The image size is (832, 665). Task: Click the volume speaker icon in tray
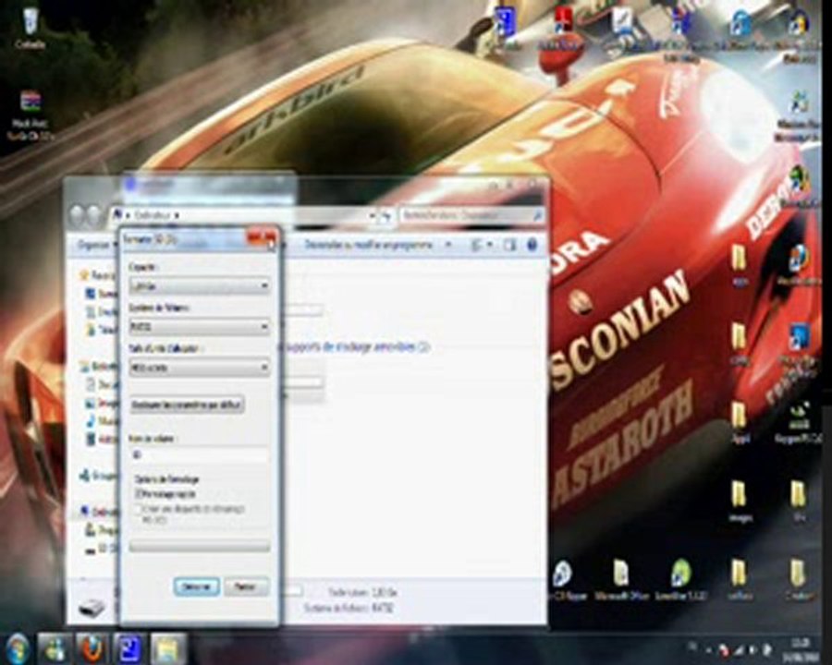point(752,649)
